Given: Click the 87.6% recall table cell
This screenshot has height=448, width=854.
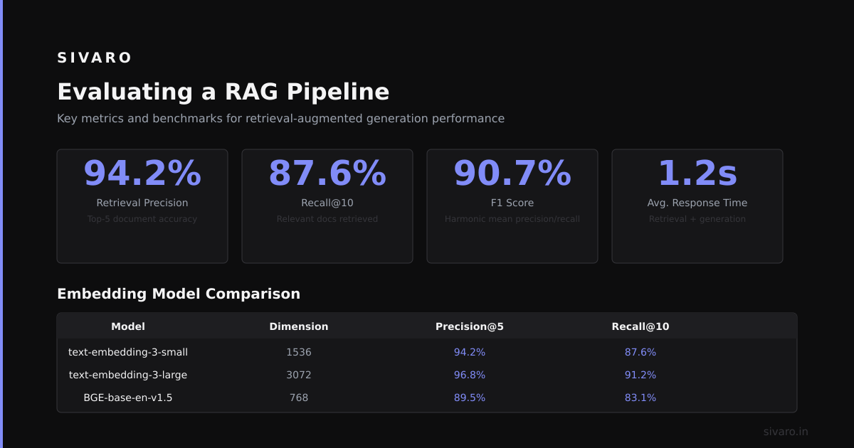Looking at the screenshot, I should pos(640,352).
